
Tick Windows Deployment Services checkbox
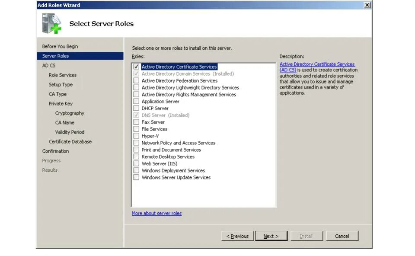(136, 170)
